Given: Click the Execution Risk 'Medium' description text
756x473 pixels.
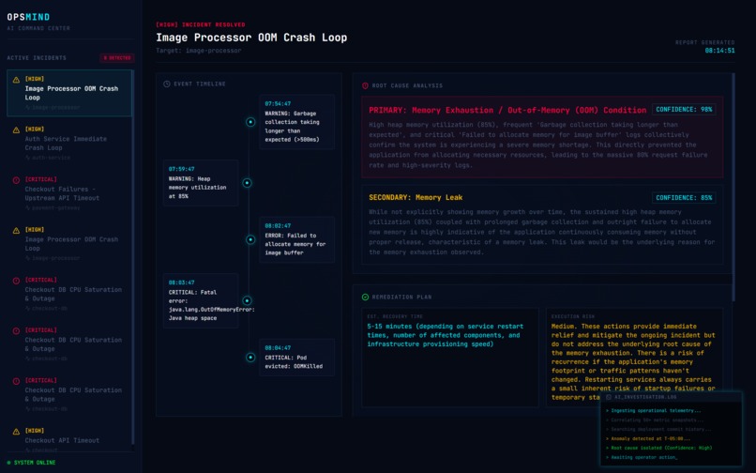Looking at the screenshot, I should (x=633, y=362).
